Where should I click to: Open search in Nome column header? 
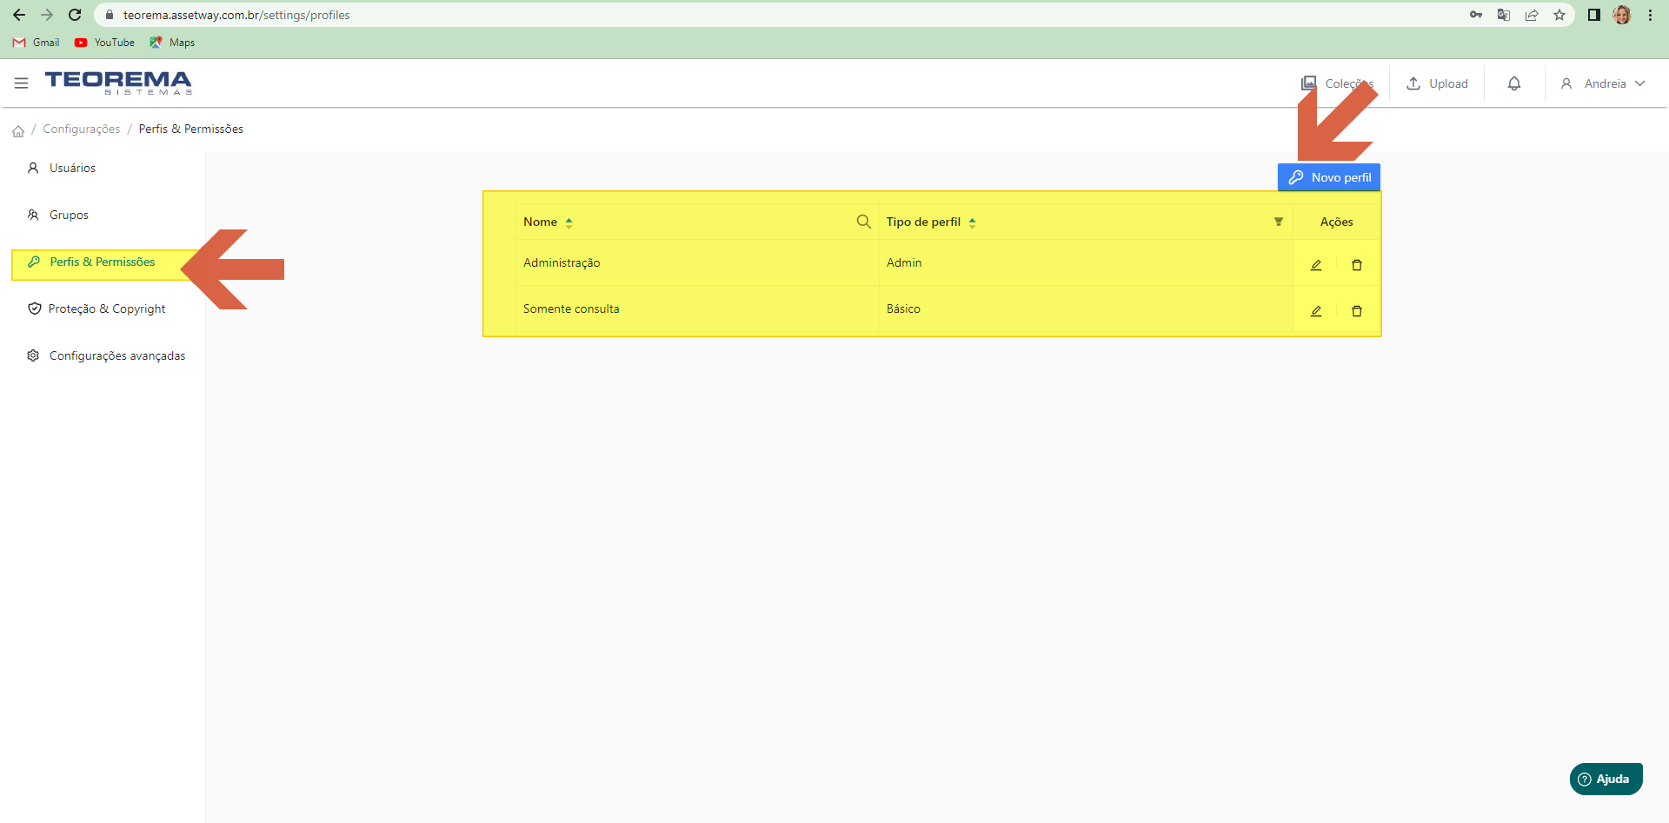click(x=863, y=222)
